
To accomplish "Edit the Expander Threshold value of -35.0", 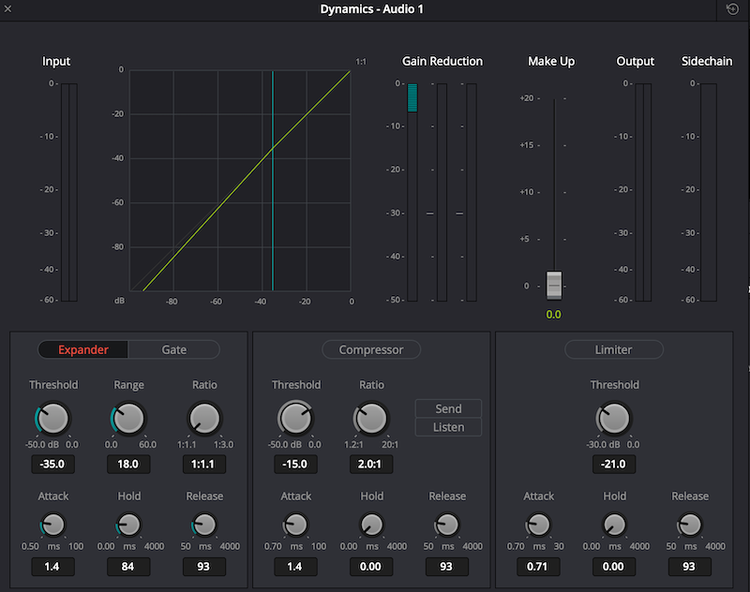I will coord(52,464).
